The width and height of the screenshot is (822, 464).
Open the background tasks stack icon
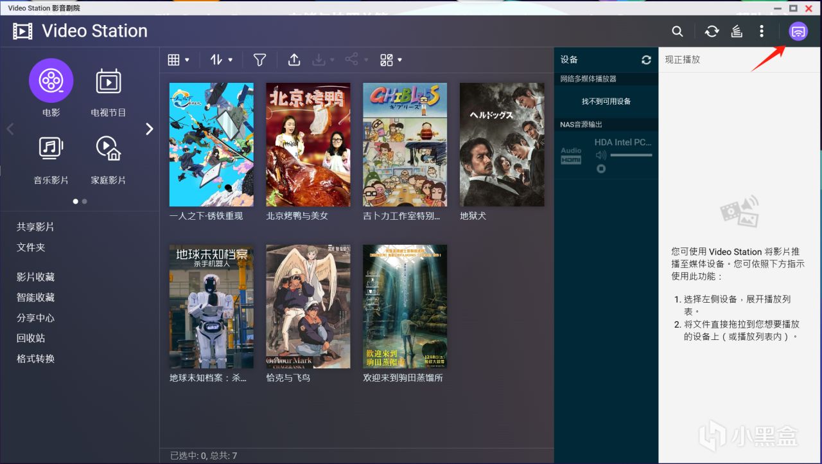click(x=737, y=31)
